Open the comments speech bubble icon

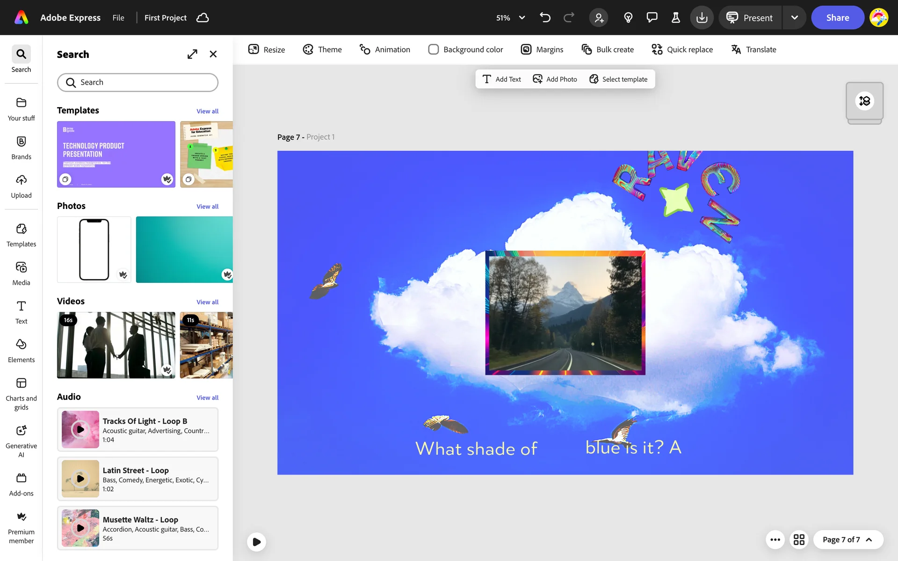(652, 18)
